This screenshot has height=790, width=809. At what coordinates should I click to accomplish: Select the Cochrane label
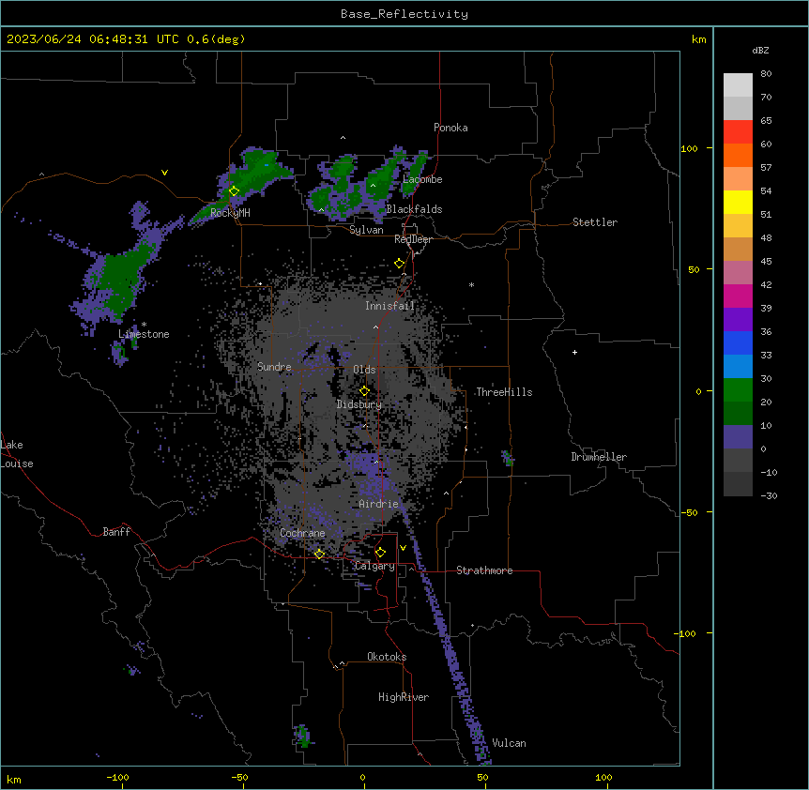(302, 533)
